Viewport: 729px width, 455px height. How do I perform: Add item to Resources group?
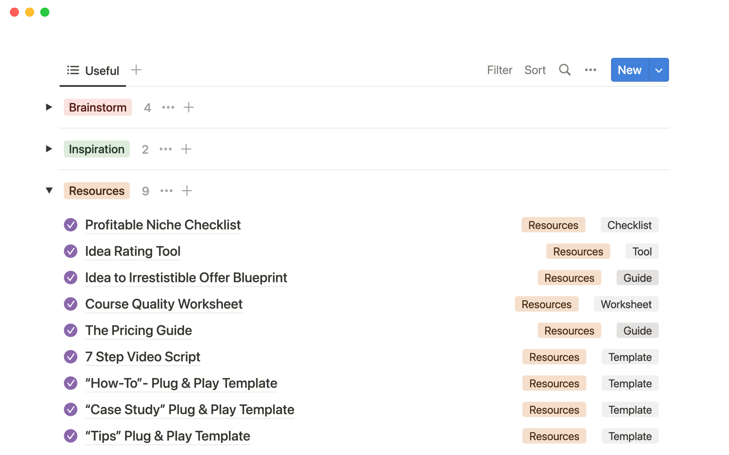click(x=187, y=191)
